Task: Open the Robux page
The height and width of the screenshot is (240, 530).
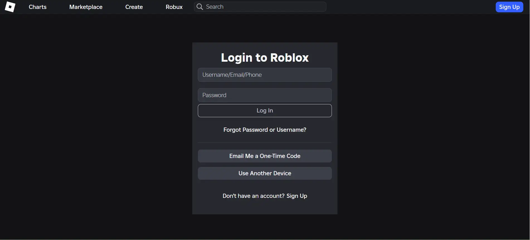Action: (174, 7)
